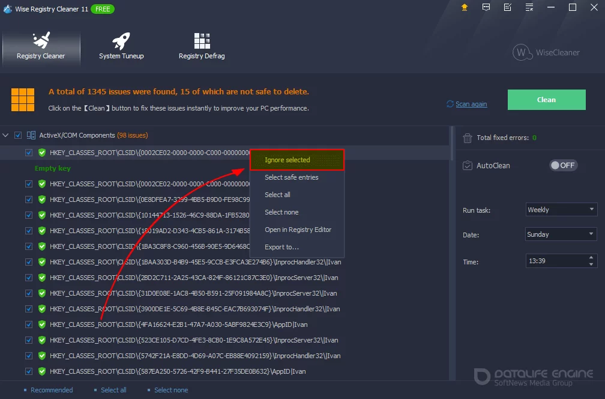605x399 pixels.
Task: Open the feedback chat bubble icon
Action: coord(486,8)
